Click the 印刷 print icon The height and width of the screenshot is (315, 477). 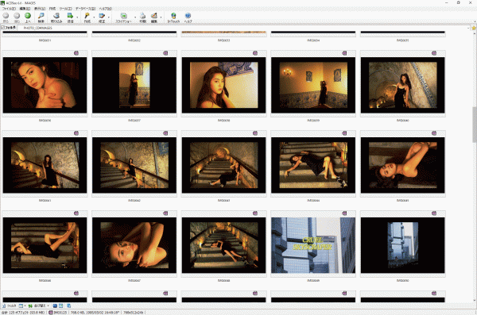[x=142, y=16]
